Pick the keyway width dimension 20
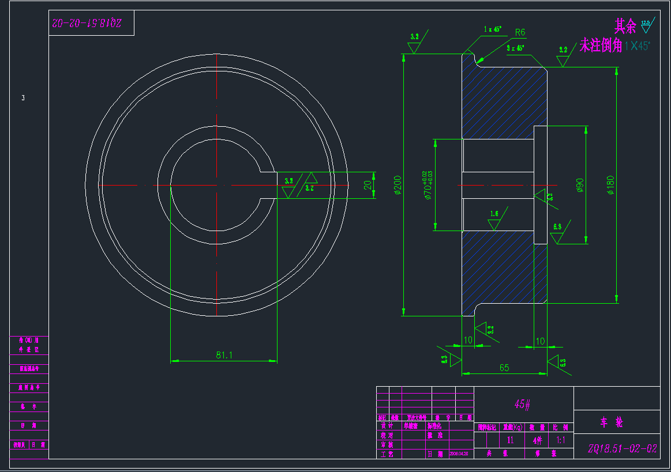Viewport: 671px width, 472px height. [x=367, y=186]
